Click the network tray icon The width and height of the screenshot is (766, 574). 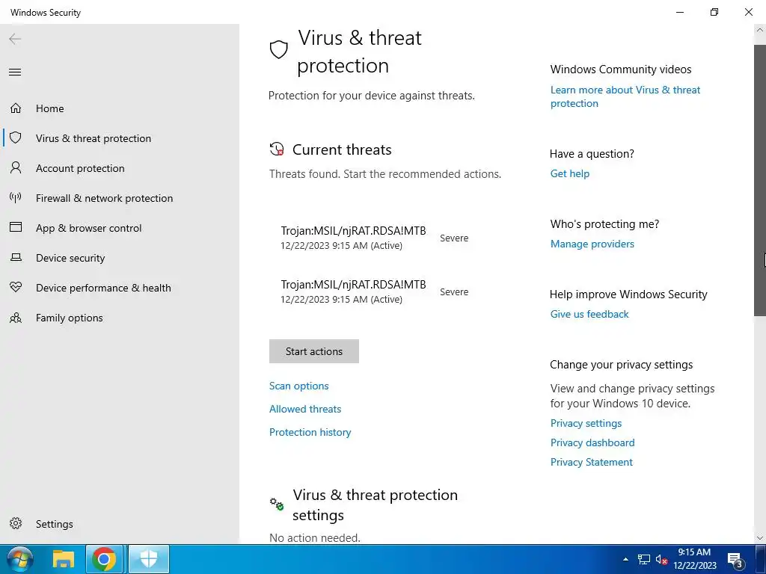coord(644,559)
